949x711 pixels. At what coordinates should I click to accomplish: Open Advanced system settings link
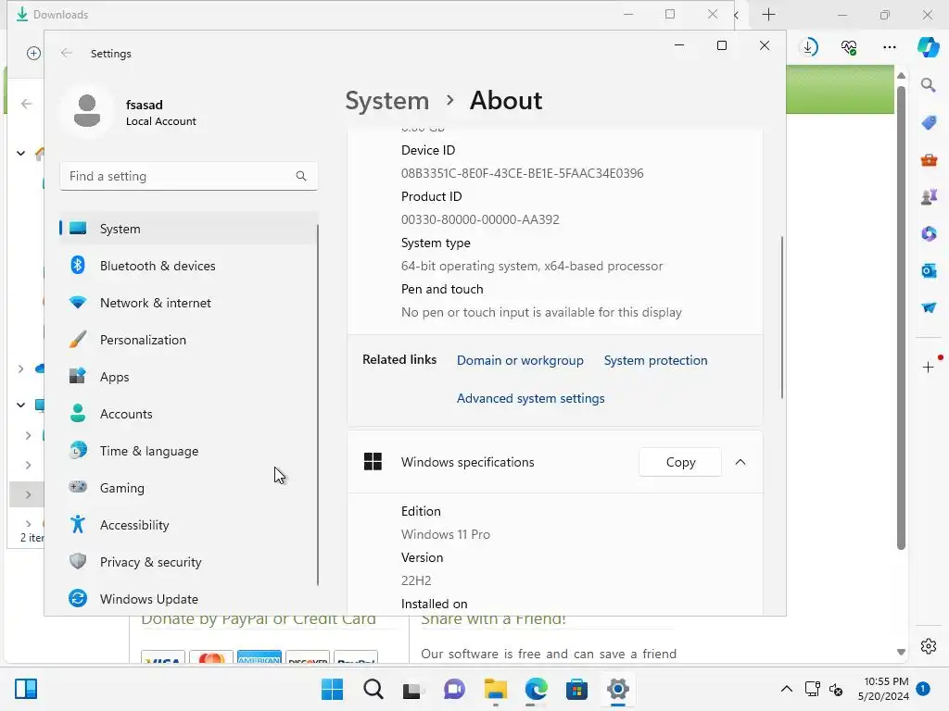point(530,398)
